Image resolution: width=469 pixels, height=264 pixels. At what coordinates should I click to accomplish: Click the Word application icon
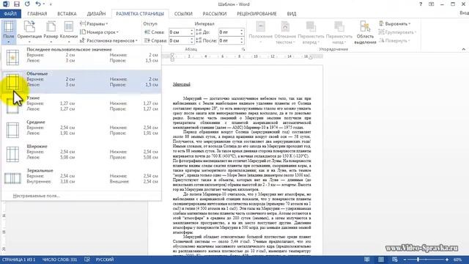click(6, 4)
